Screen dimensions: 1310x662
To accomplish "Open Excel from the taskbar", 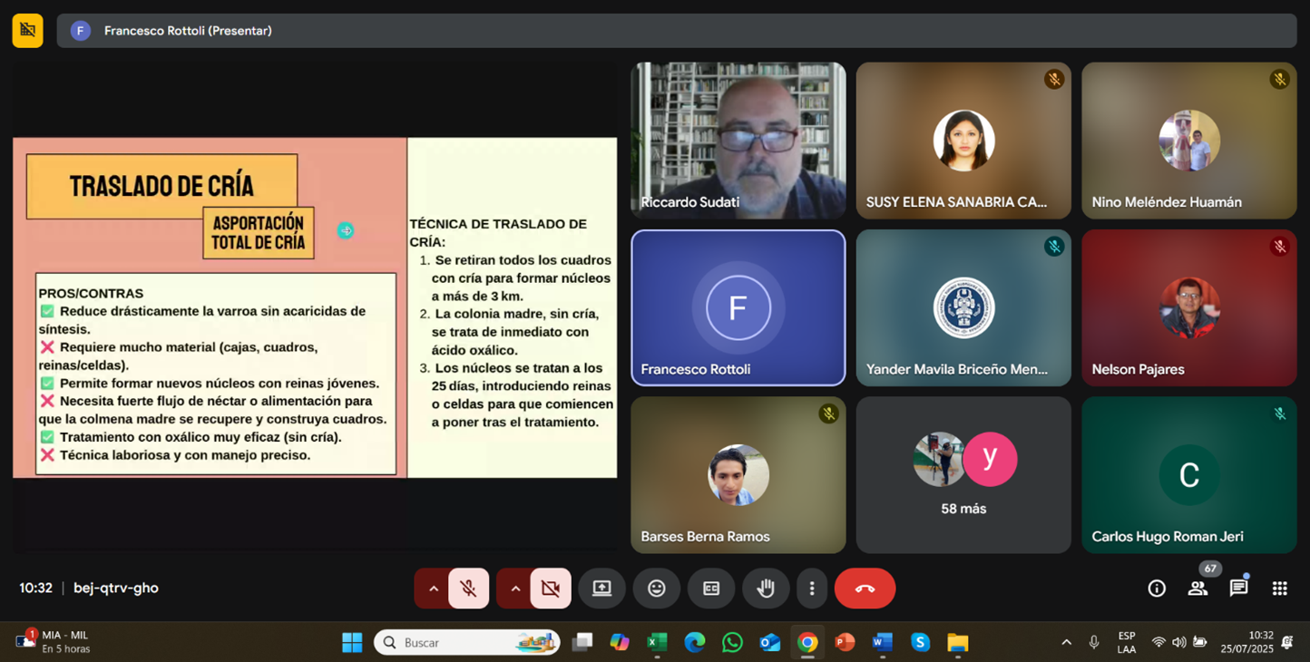I will [657, 642].
